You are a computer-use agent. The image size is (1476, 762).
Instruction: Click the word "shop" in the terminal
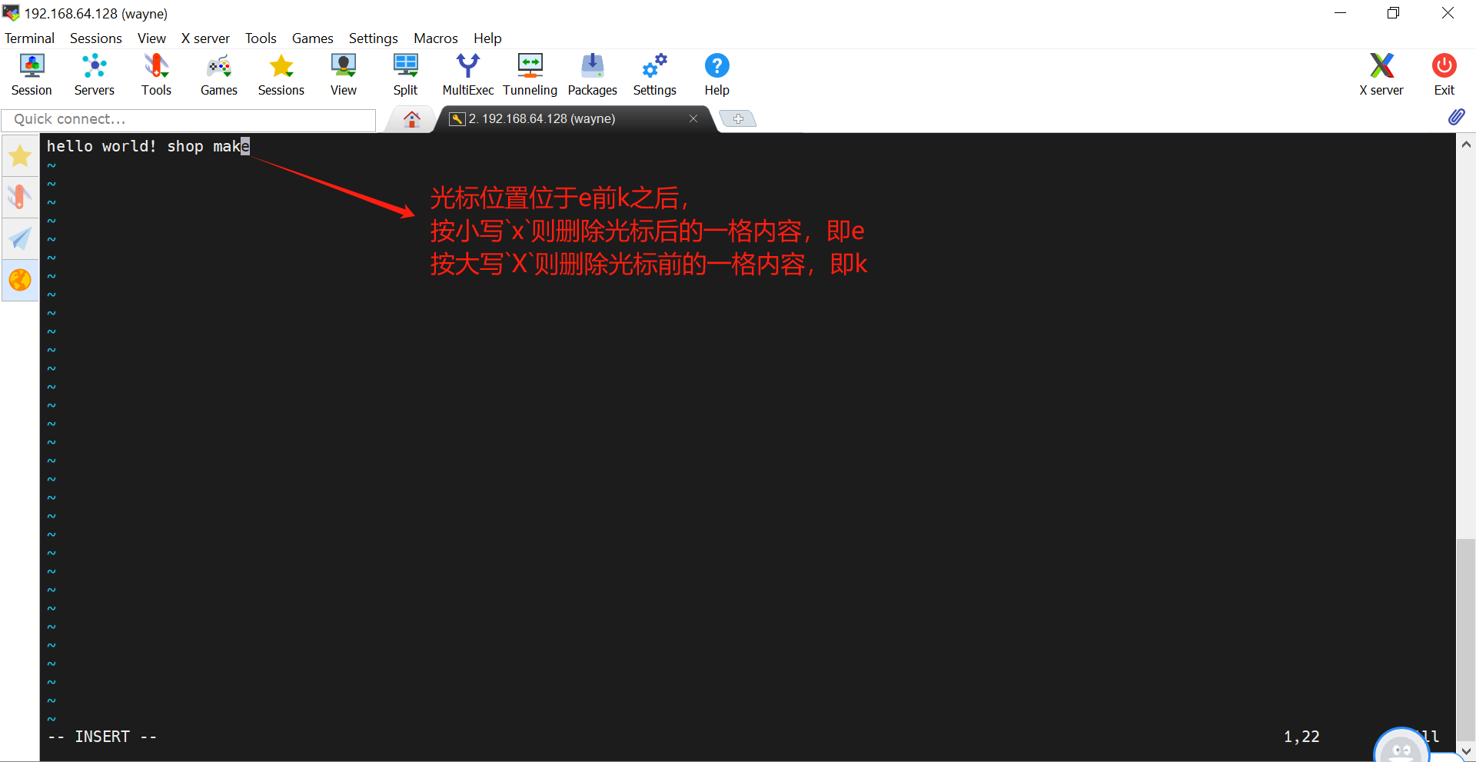(185, 146)
